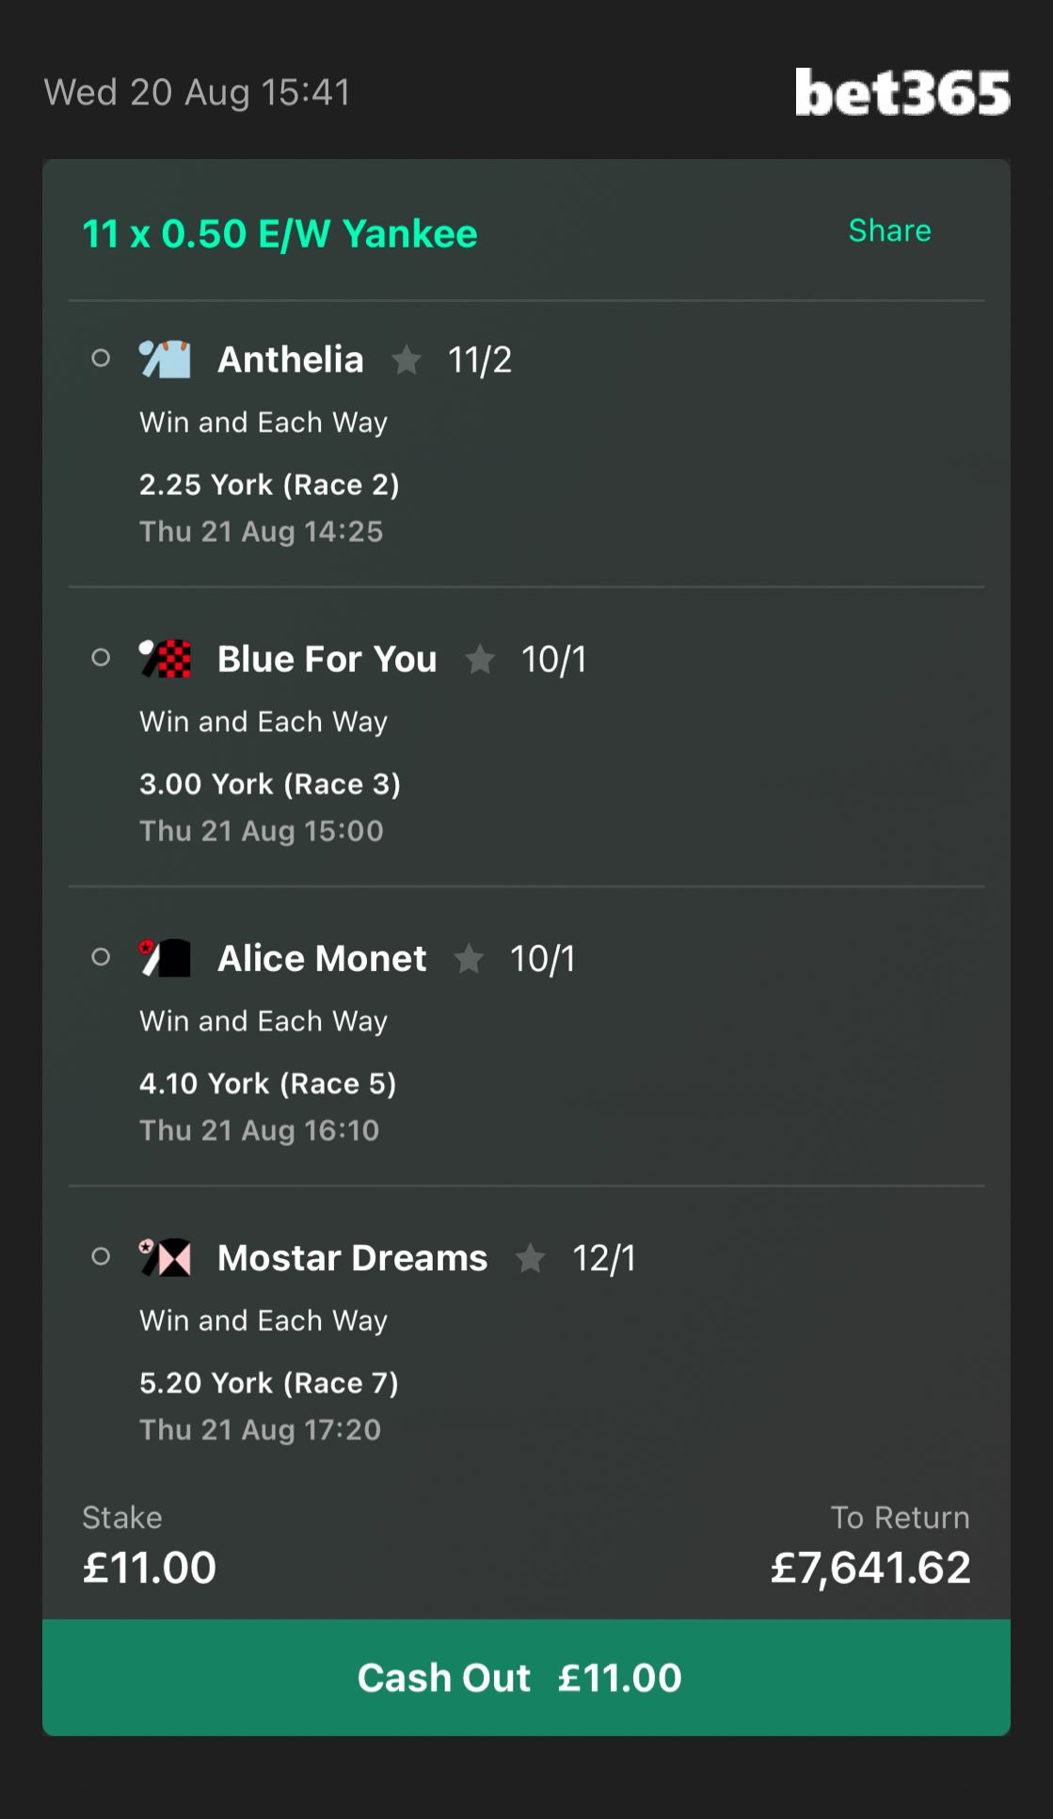Tap Blue For You's red checkered silks icon

pyautogui.click(x=165, y=658)
